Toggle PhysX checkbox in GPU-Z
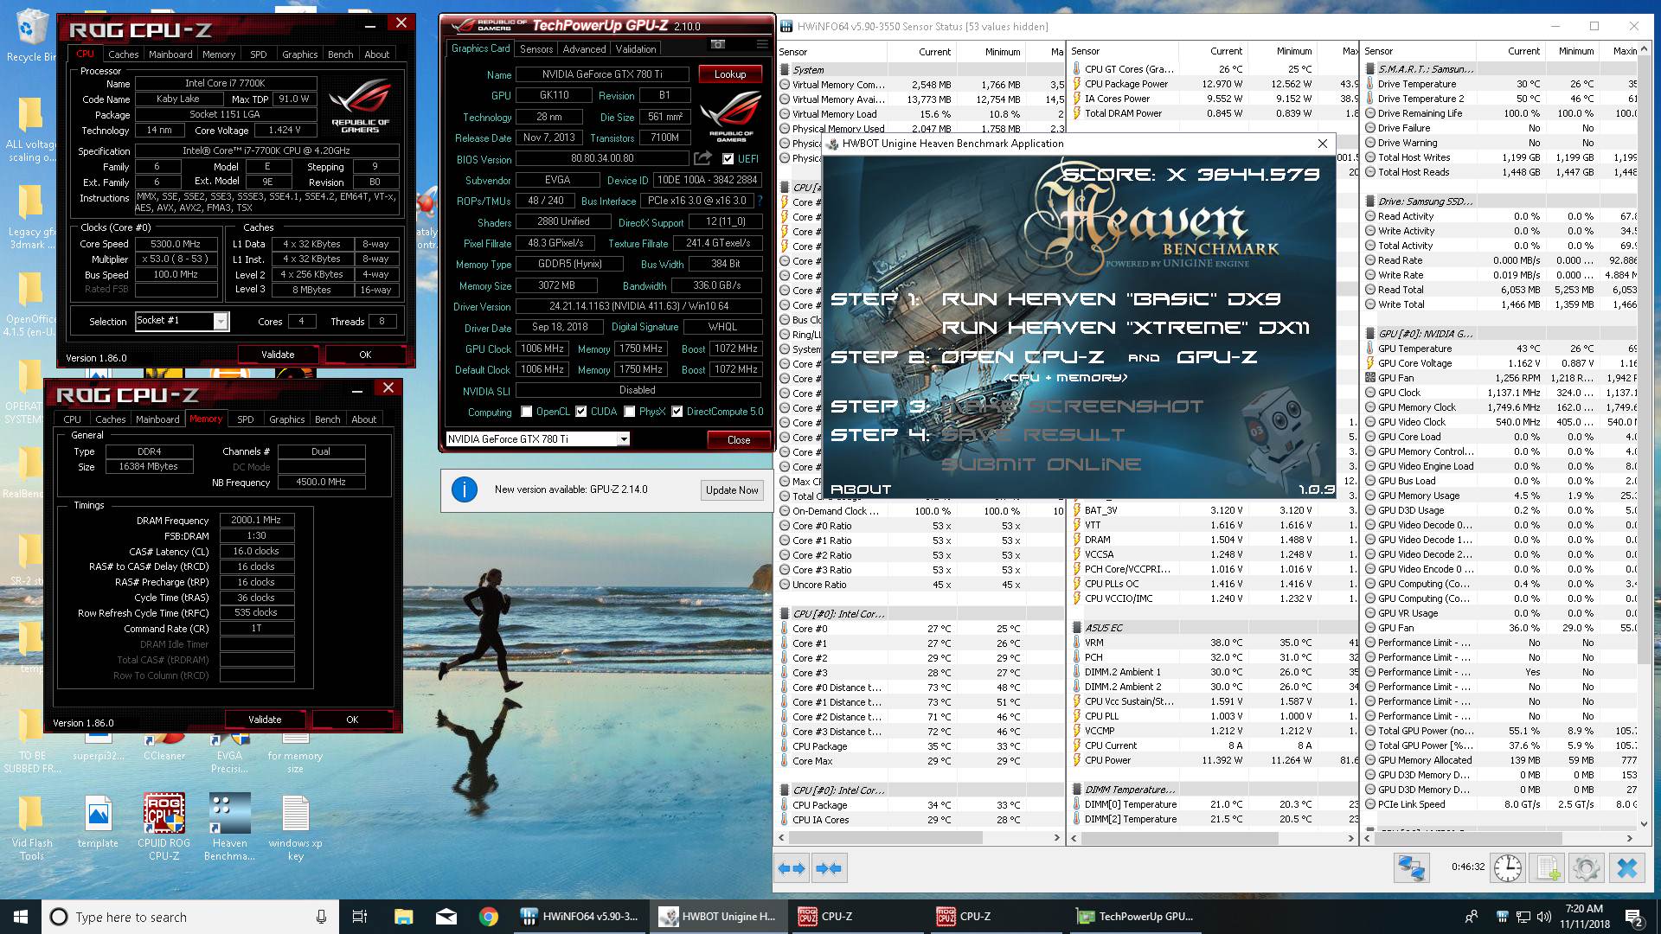The width and height of the screenshot is (1661, 934). (x=629, y=412)
